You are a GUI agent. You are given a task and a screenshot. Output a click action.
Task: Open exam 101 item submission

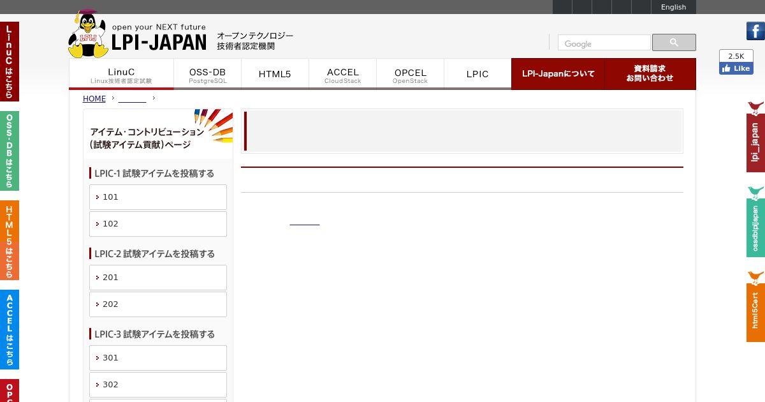point(158,197)
